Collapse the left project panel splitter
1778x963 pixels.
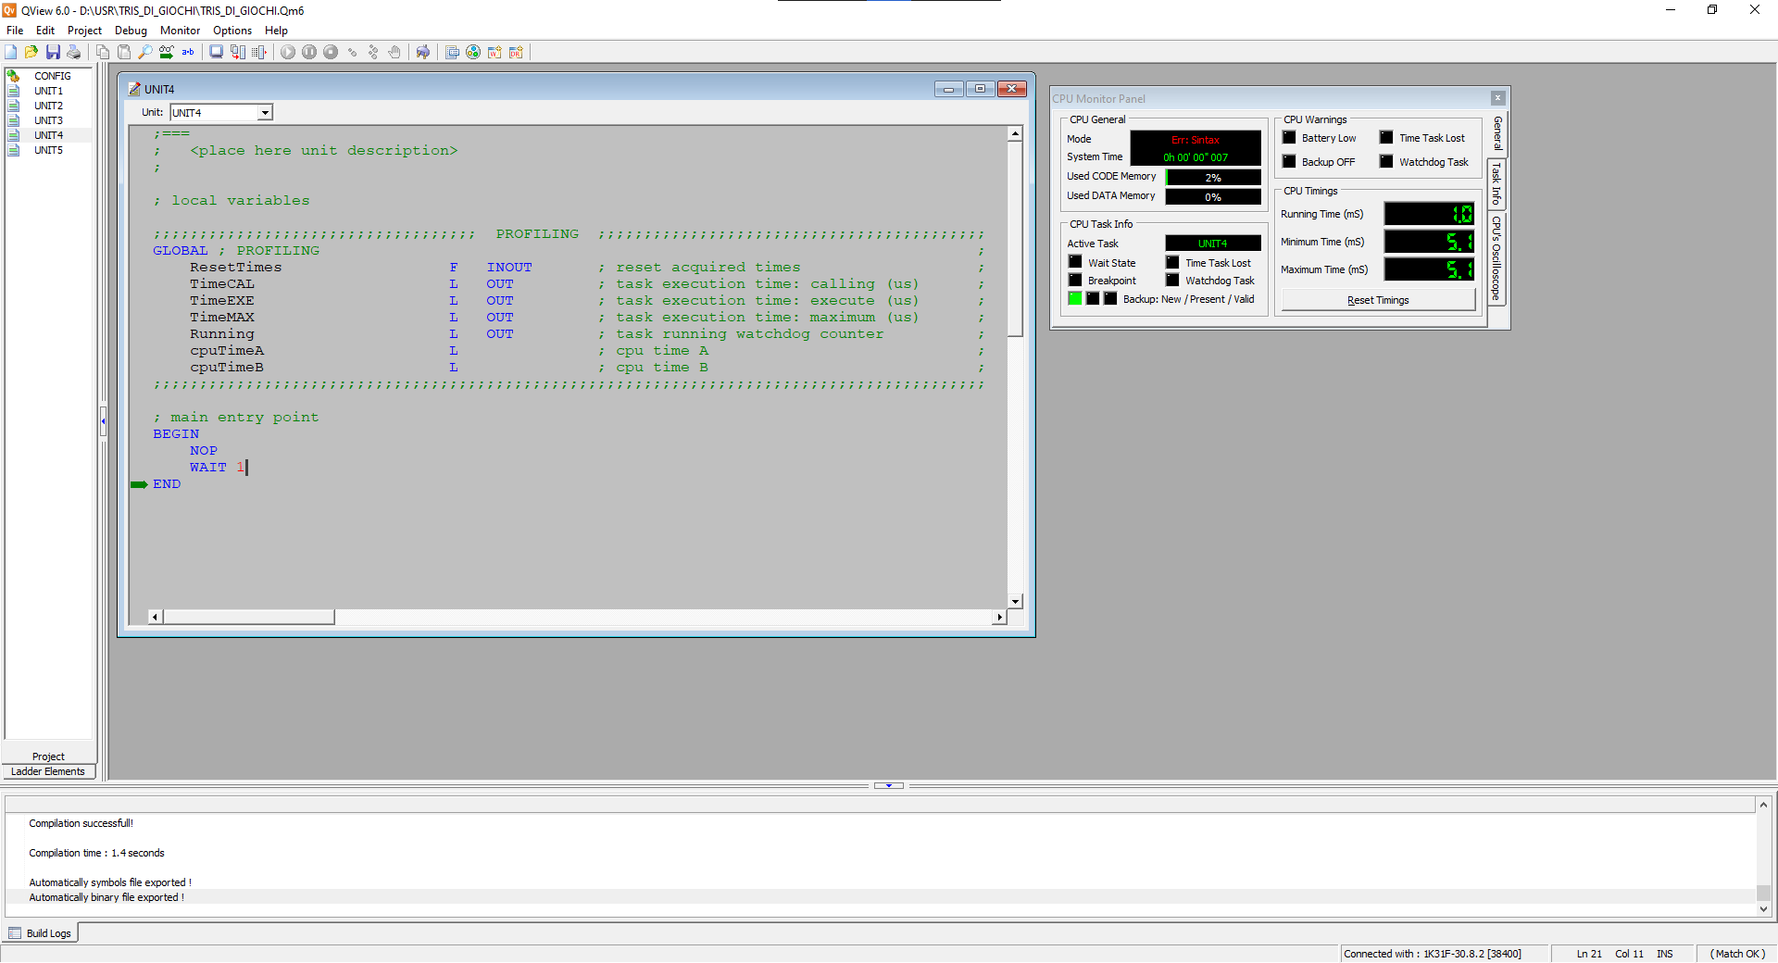pos(103,421)
